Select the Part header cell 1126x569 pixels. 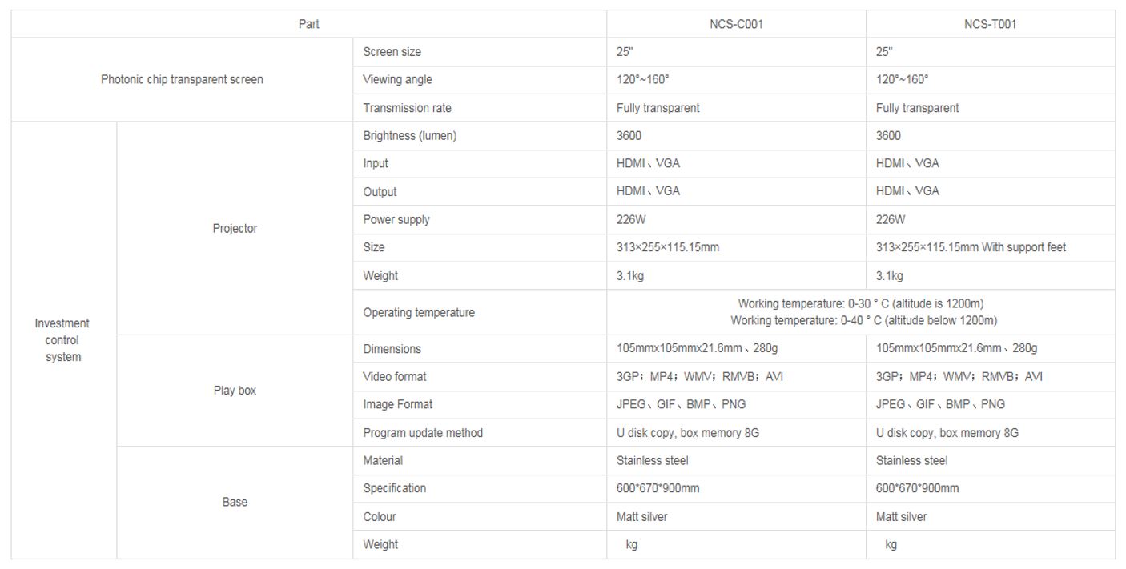tap(308, 24)
